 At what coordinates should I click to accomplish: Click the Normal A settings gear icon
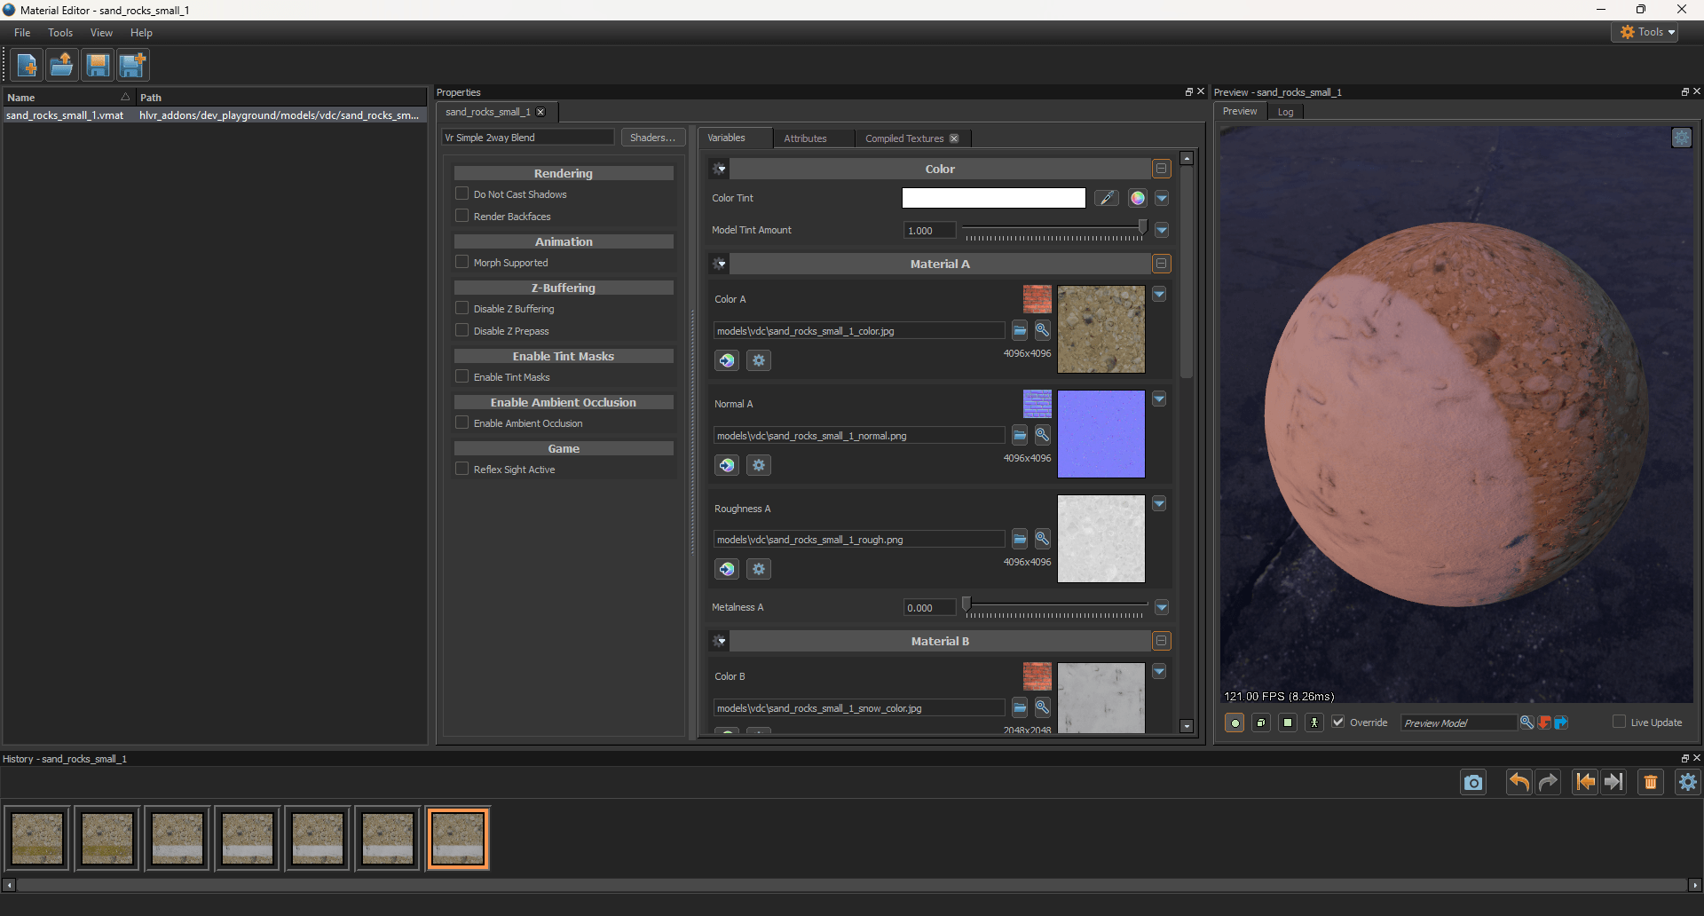(759, 465)
